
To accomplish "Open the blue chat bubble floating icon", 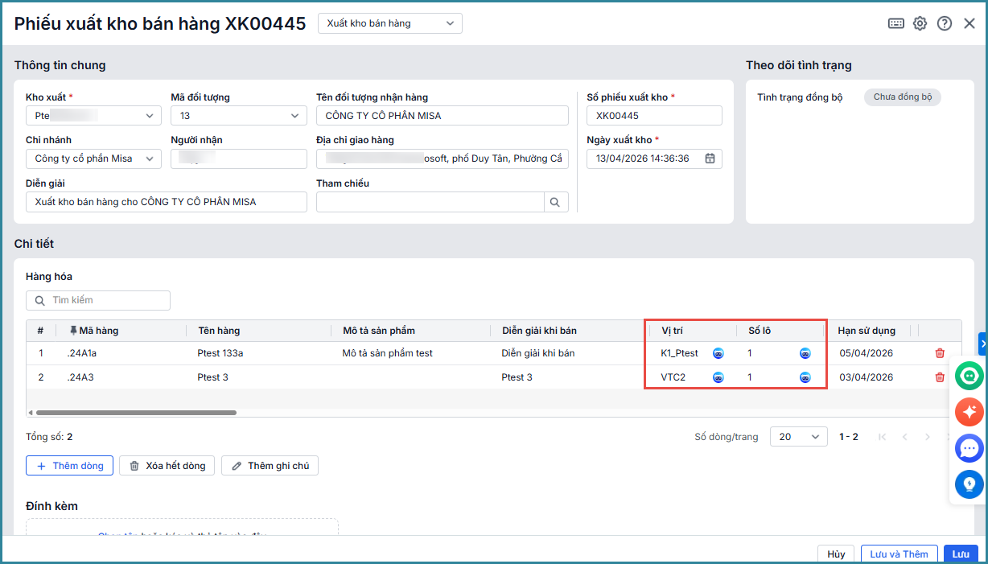I will point(969,448).
